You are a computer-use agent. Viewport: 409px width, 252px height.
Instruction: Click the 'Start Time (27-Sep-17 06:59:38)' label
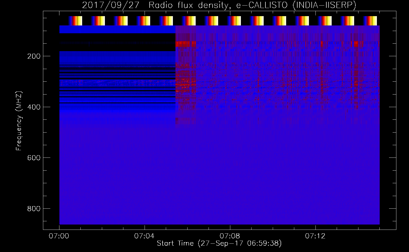coord(219,243)
